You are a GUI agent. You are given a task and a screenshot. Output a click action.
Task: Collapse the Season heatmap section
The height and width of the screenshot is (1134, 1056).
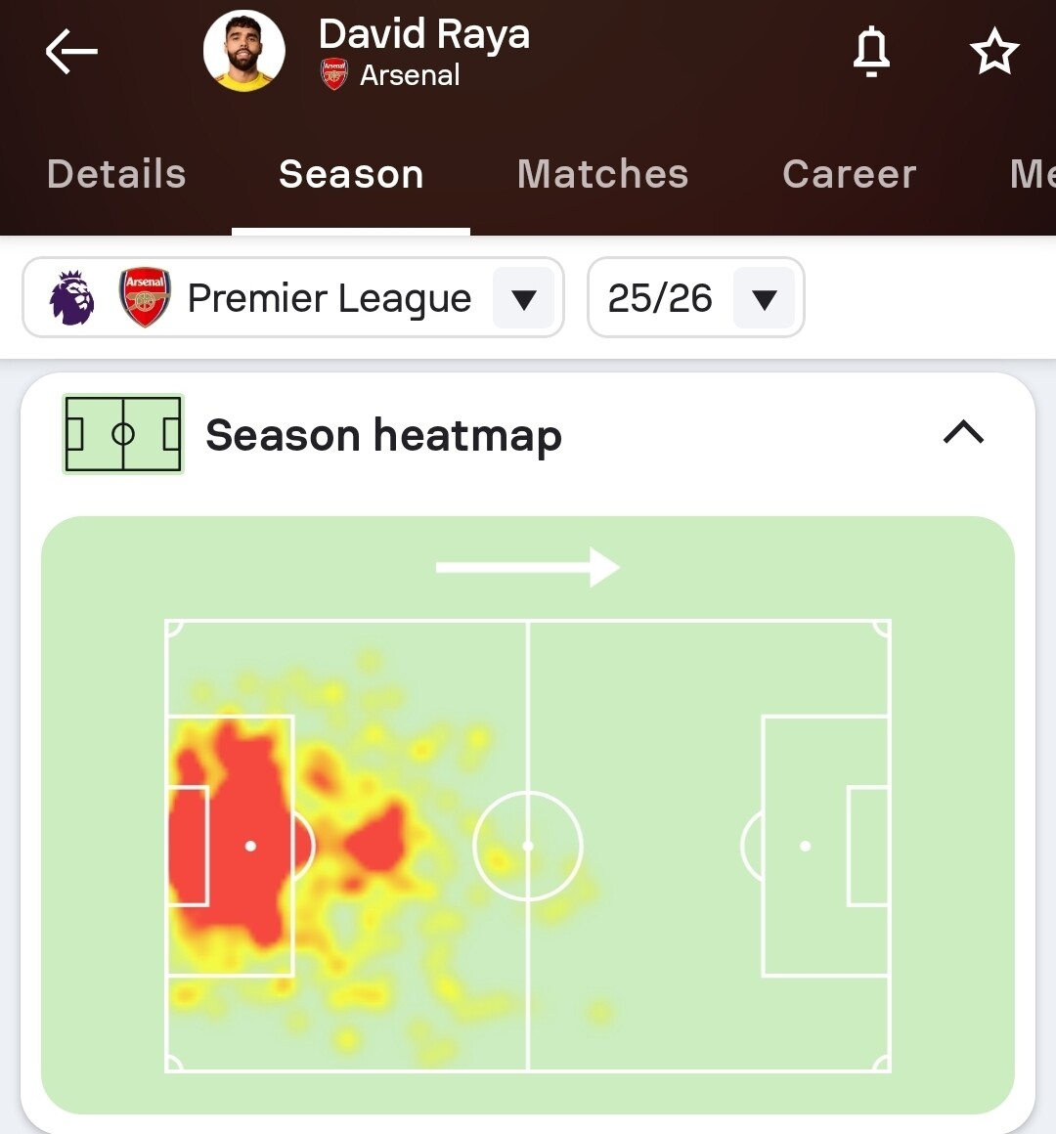[963, 433]
